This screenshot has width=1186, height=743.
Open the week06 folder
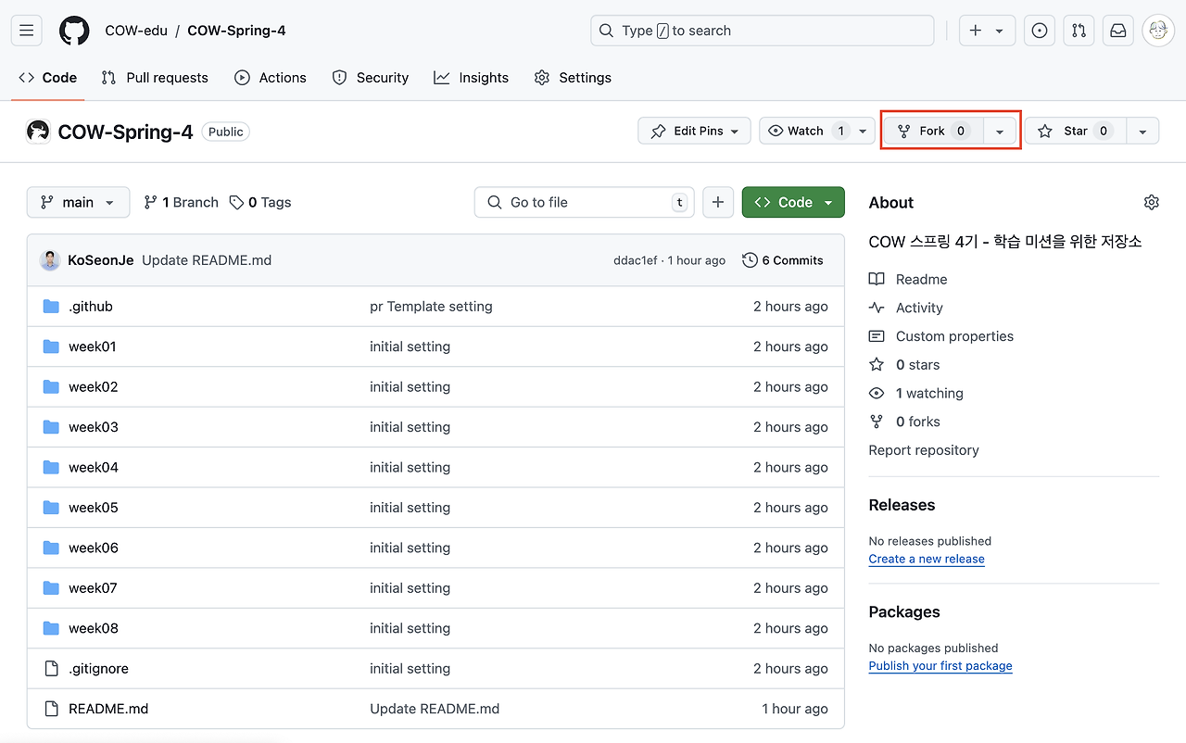click(94, 548)
